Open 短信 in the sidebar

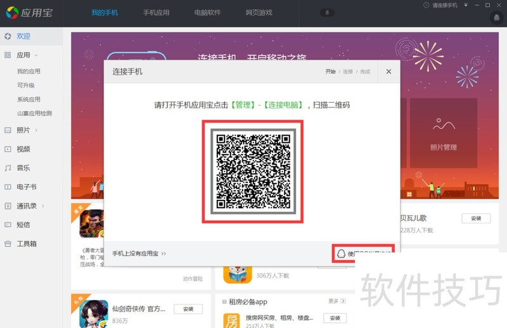pos(23,225)
